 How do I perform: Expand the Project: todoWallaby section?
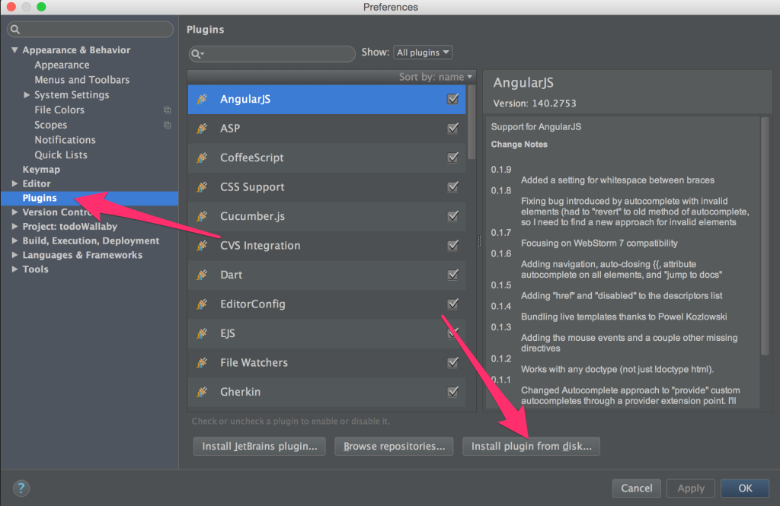pos(15,226)
